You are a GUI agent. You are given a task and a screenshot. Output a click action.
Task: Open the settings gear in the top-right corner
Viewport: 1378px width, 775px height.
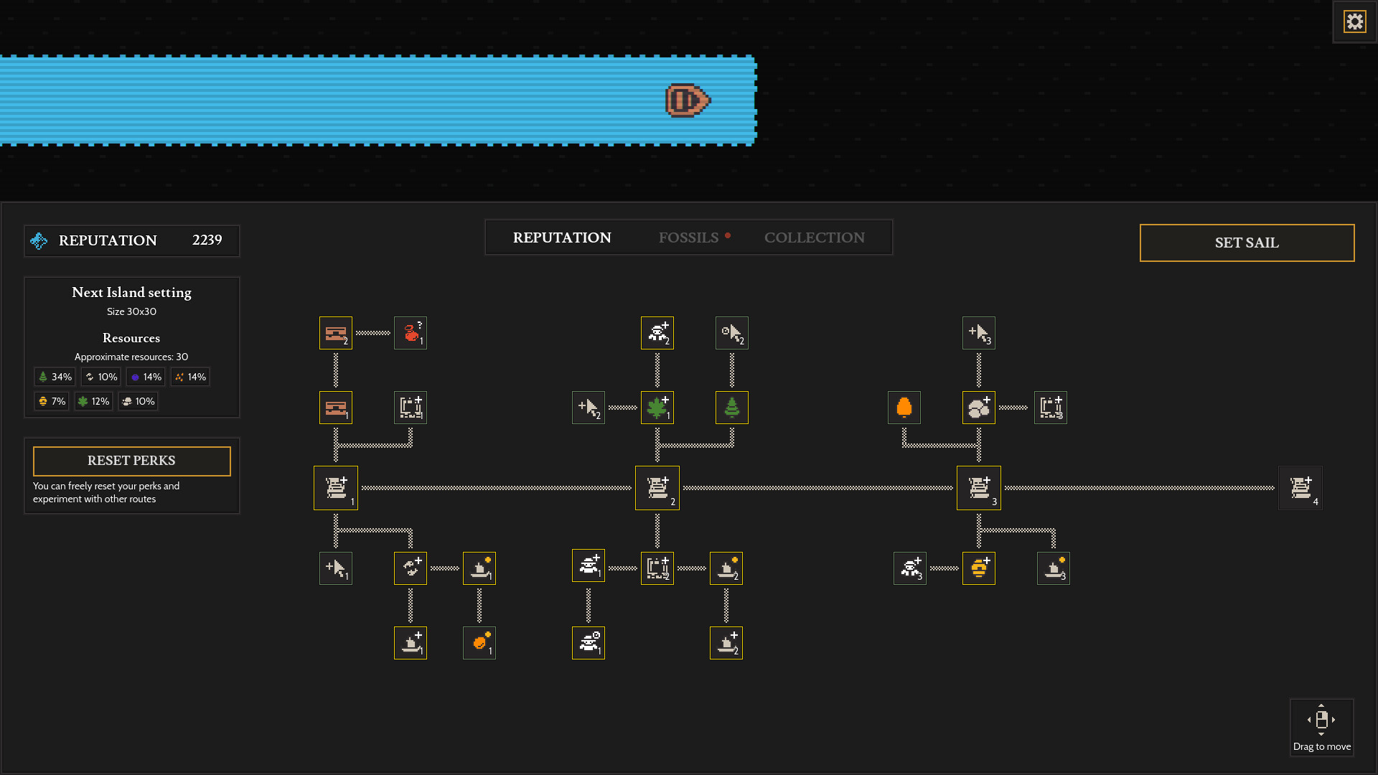coord(1355,21)
